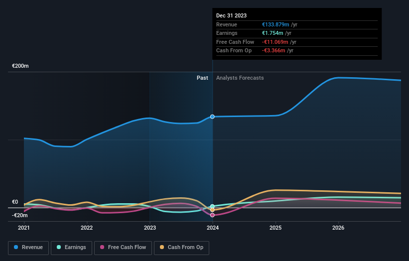Click the Revenue data point marker at 2024
Viewport: 409px width, 261px height.
pos(212,117)
